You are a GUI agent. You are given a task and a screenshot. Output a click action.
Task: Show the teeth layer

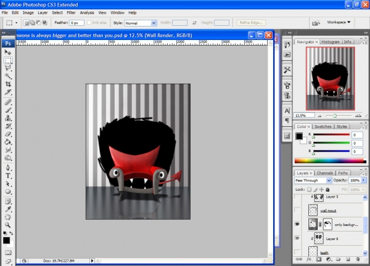pyautogui.click(x=297, y=252)
